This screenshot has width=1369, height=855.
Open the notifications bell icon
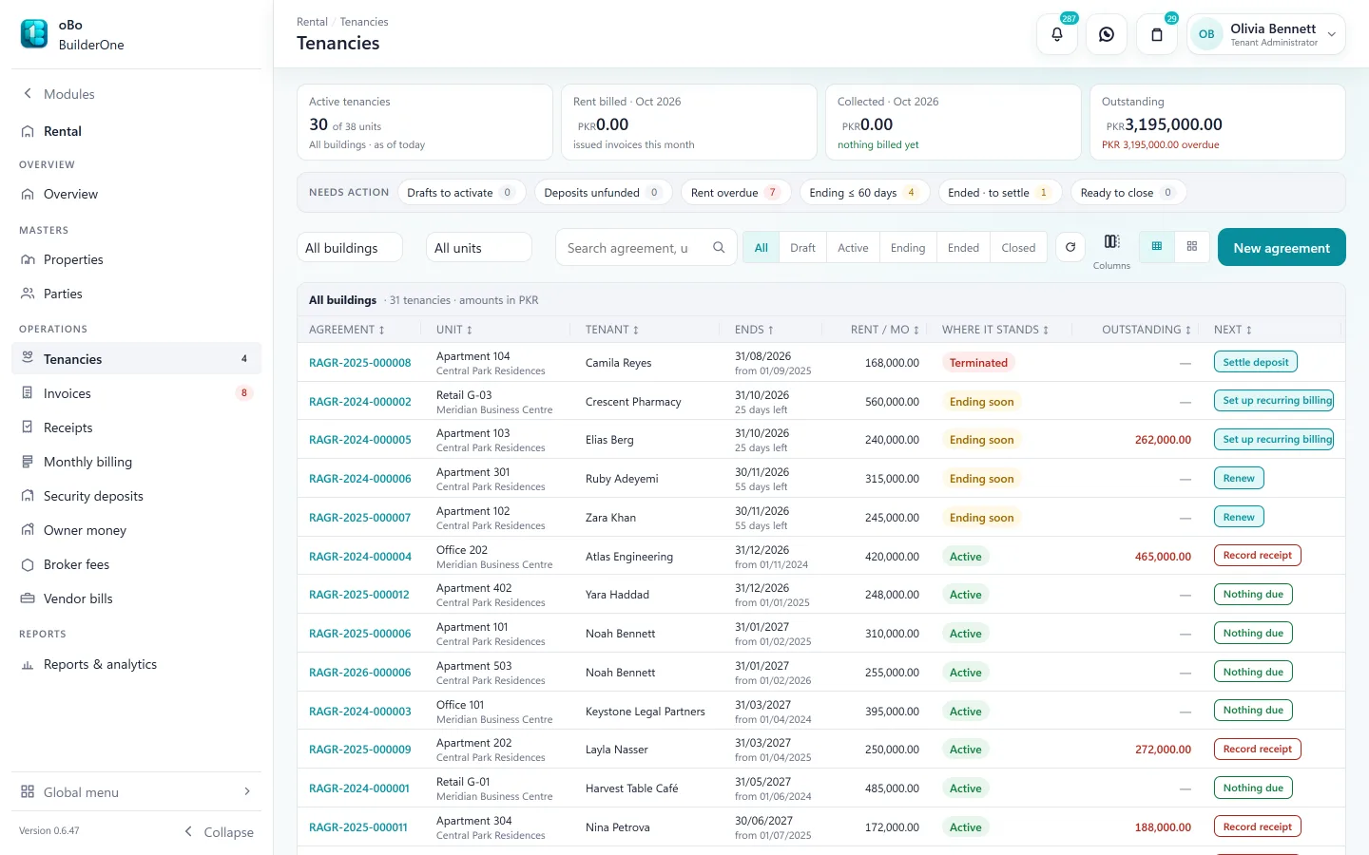click(x=1057, y=34)
